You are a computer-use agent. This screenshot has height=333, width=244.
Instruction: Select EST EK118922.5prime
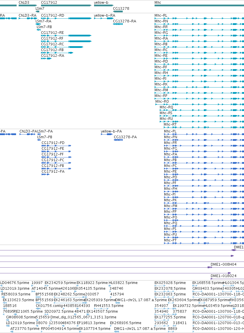pos(92,283)
